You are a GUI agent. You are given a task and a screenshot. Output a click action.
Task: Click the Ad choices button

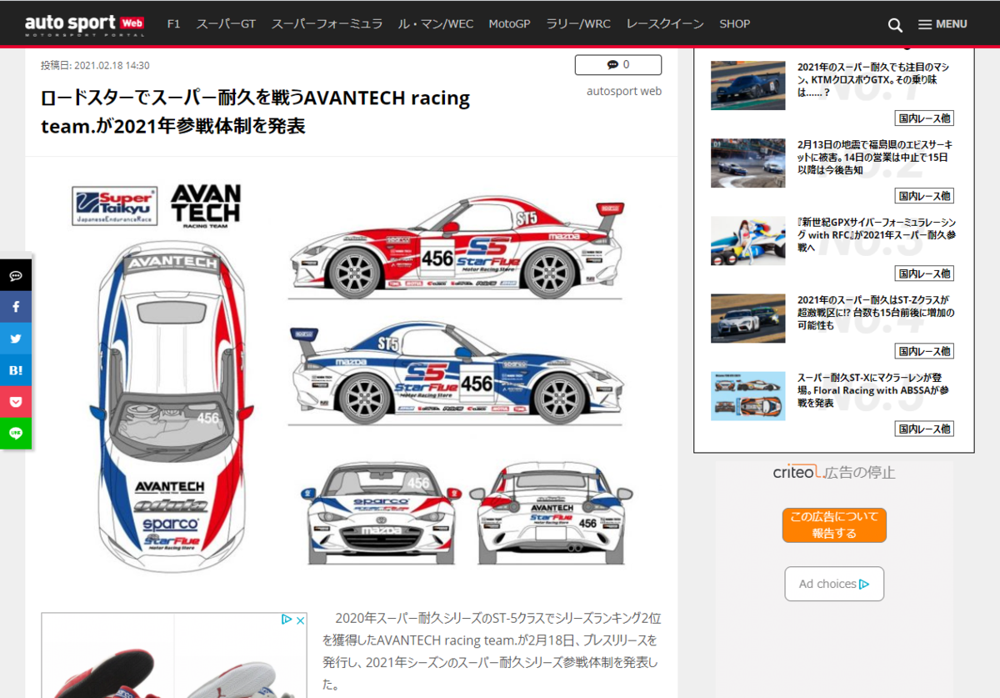click(x=834, y=584)
